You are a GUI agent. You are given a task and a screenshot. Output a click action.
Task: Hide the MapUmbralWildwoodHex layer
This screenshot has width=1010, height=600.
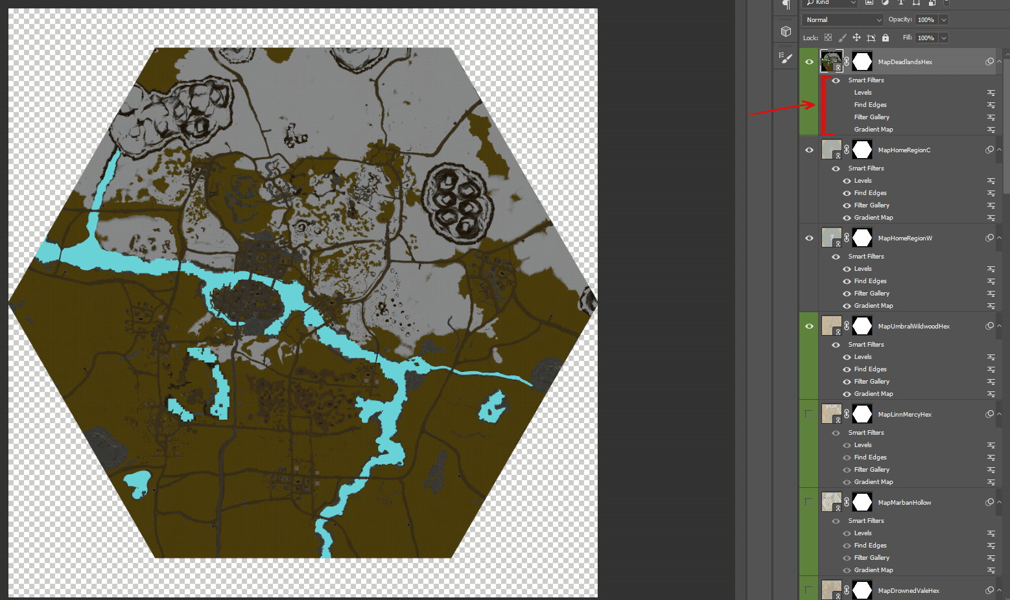(809, 326)
